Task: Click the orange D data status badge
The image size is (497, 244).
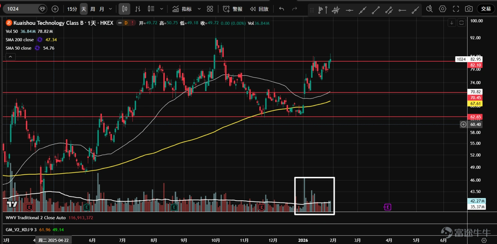Action: [126, 23]
